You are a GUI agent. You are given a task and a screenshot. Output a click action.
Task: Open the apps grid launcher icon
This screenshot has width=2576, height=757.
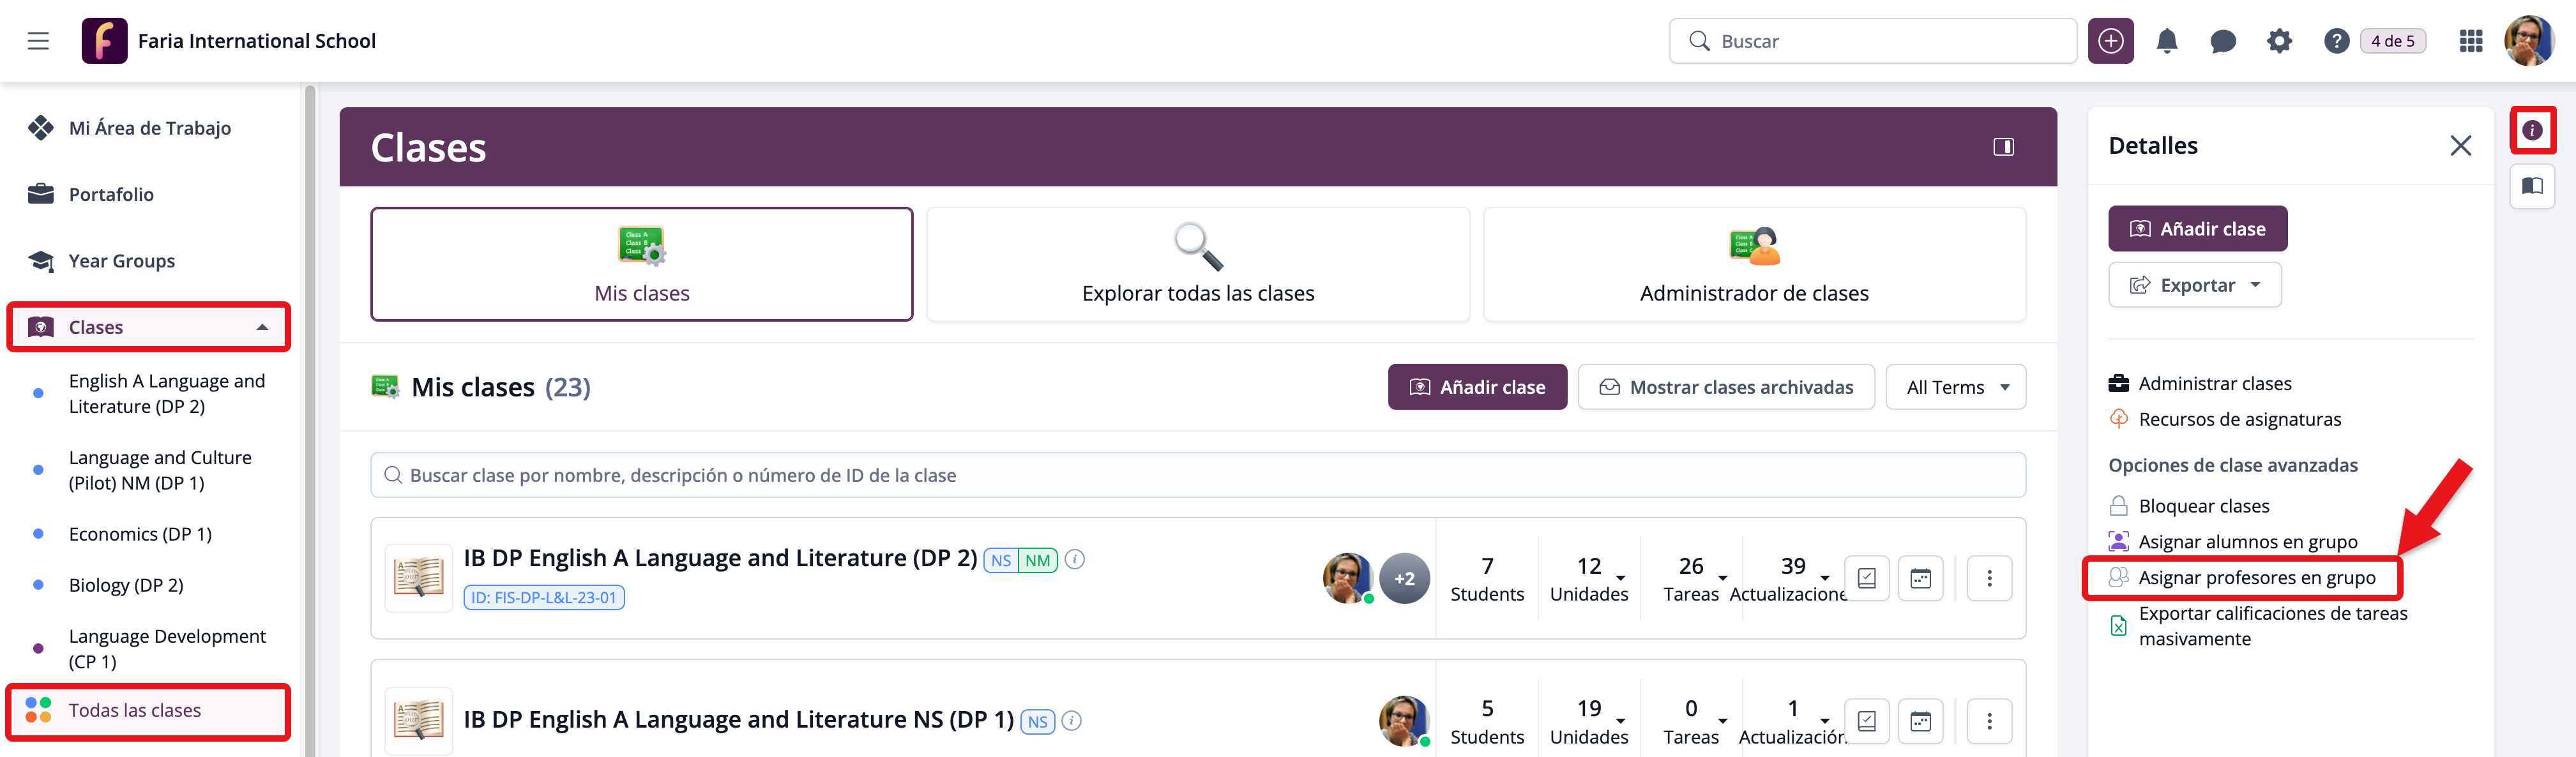(x=2470, y=41)
